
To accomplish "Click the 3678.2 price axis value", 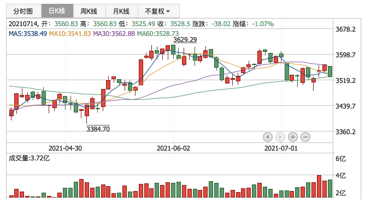I will 346,29.
